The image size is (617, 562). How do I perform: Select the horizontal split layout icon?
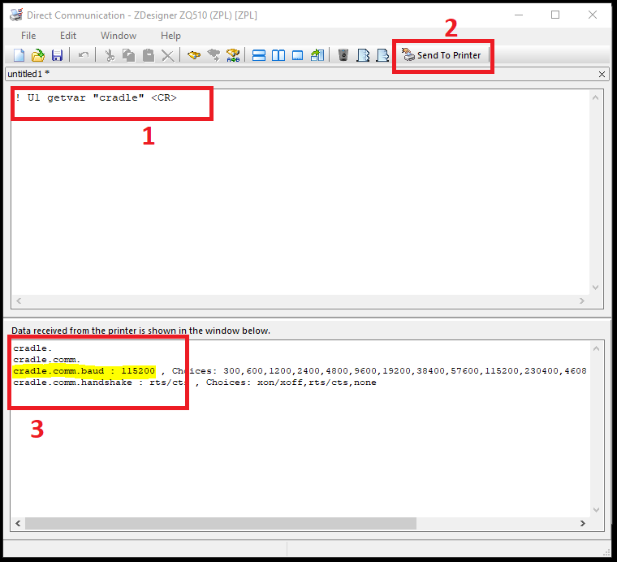(x=259, y=55)
